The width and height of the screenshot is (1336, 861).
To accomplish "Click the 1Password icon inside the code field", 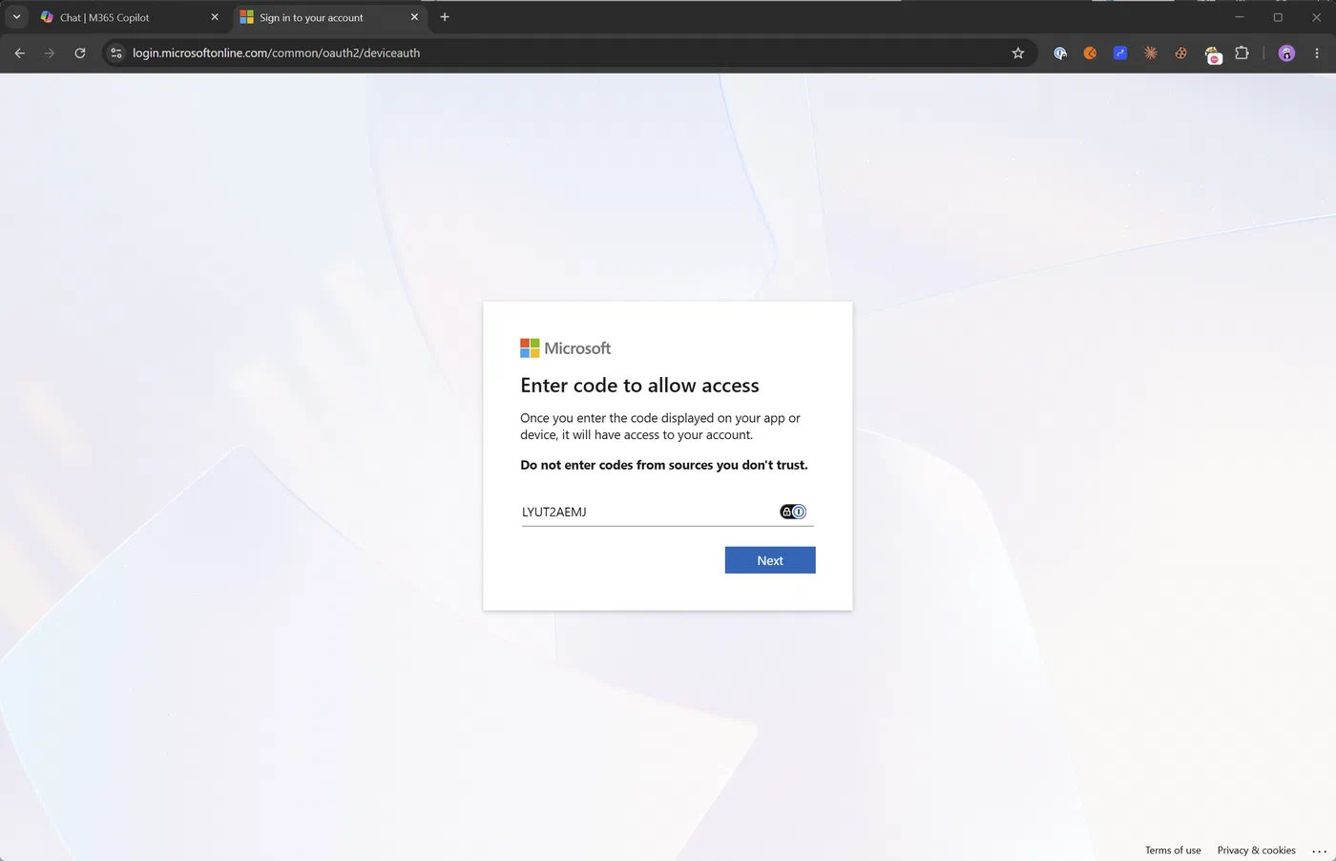I will point(793,512).
